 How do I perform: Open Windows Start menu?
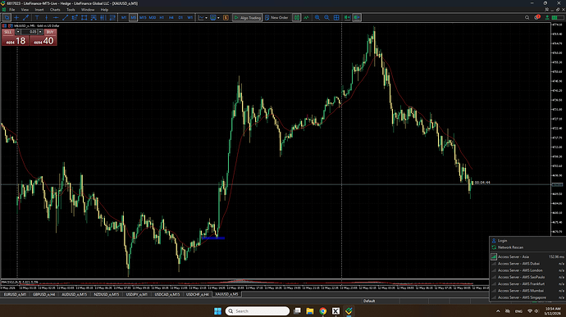[217, 311]
